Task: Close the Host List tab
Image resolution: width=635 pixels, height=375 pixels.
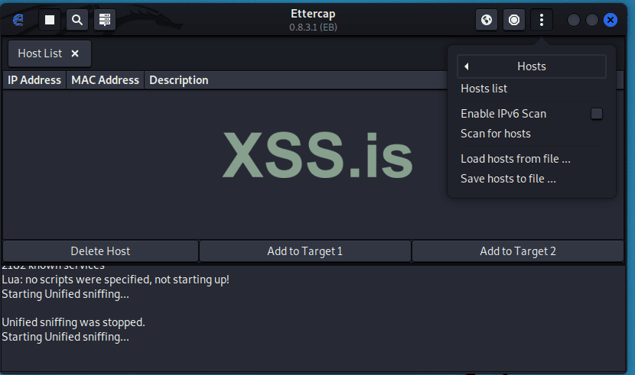Action: tap(75, 53)
